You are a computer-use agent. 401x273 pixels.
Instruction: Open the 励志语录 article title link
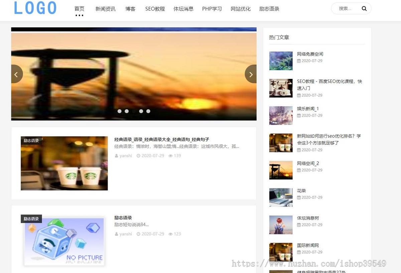click(123, 218)
